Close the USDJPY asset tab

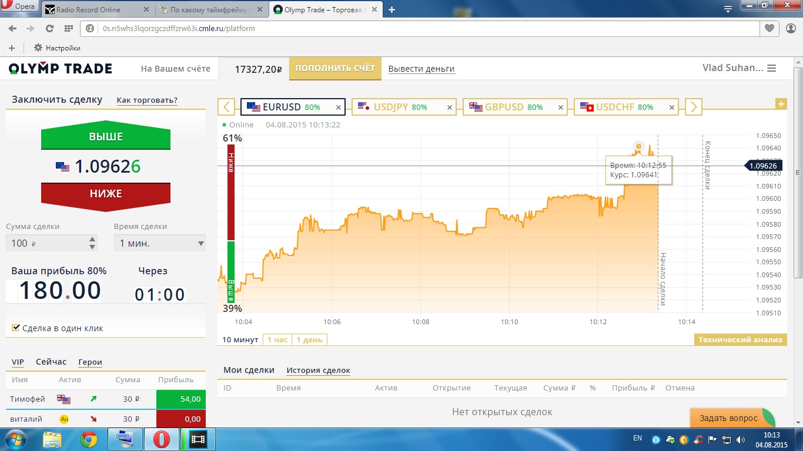point(450,107)
